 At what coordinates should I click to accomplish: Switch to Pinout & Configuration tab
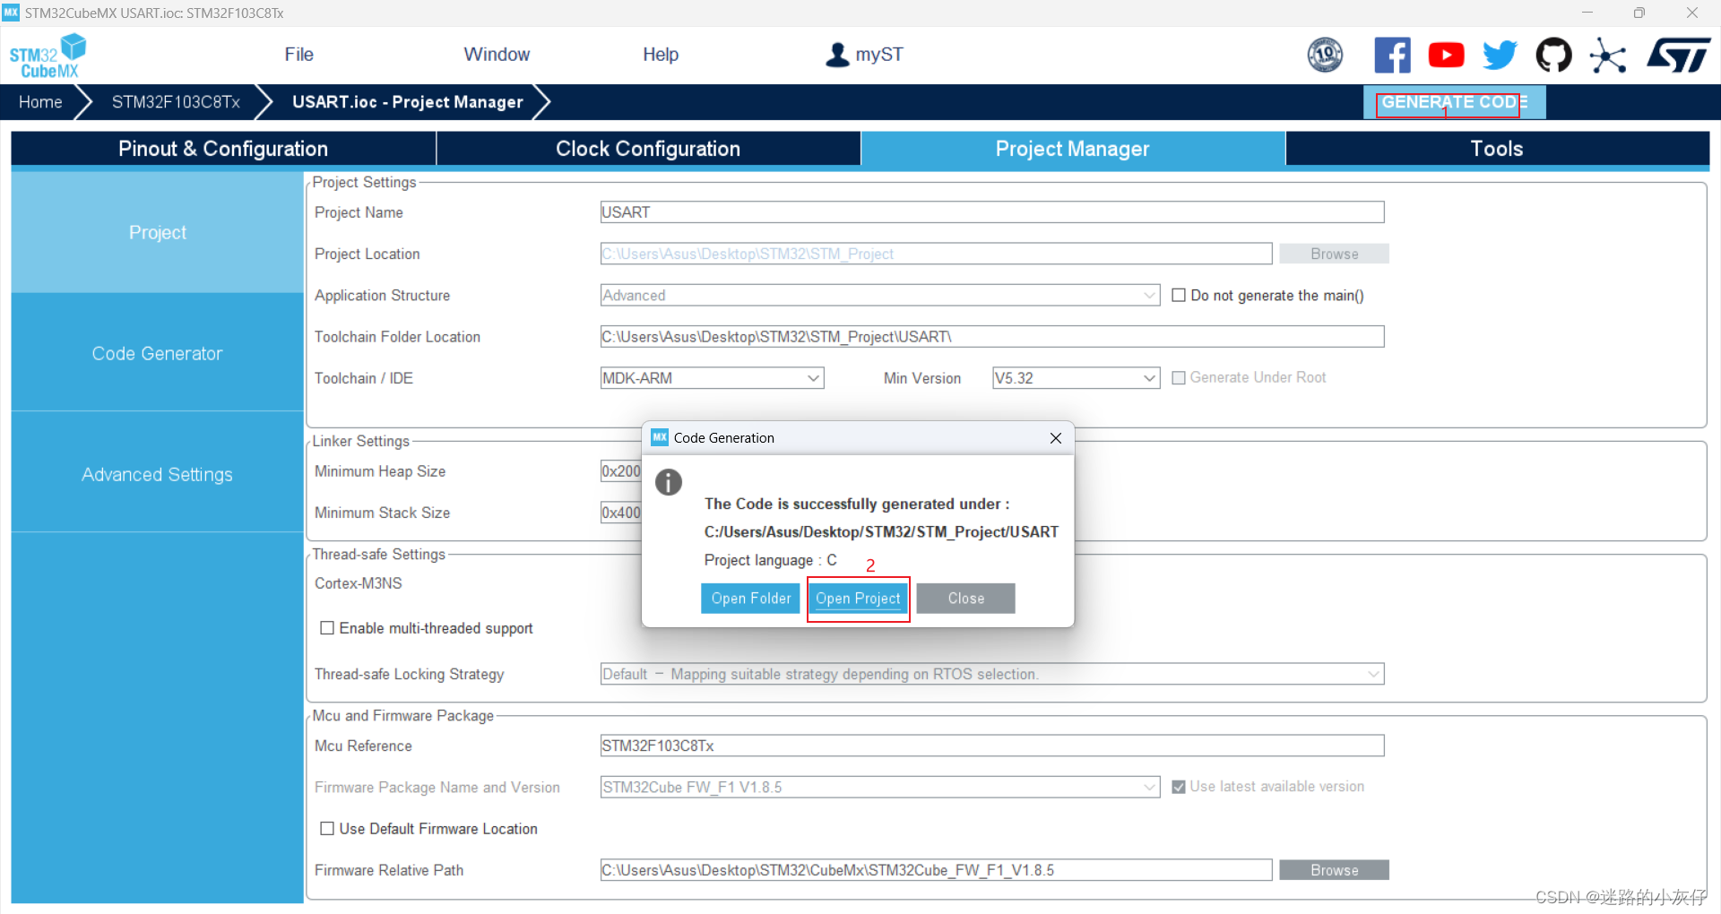click(x=223, y=149)
